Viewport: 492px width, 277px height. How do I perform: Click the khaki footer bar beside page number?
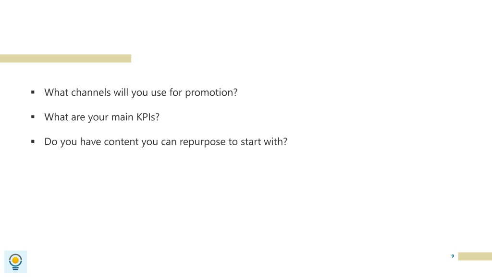pos(475,256)
